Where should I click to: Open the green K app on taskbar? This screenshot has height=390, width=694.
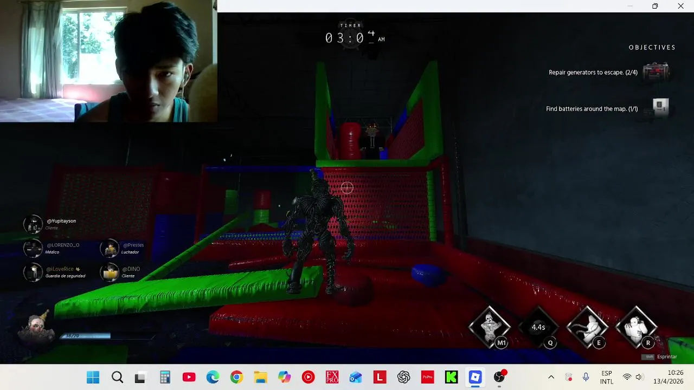click(451, 377)
